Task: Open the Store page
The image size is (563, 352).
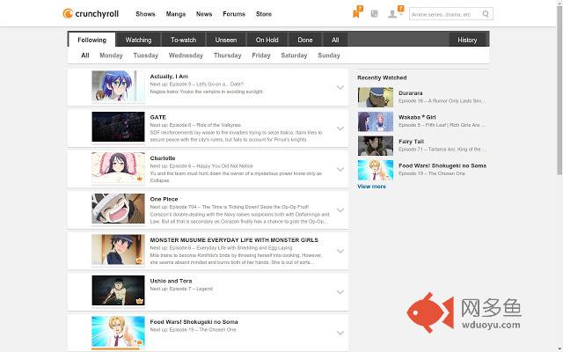Action: coord(264,14)
